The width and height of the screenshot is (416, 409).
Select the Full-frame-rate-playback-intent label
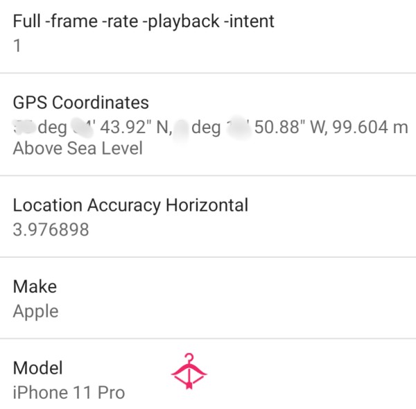tap(144, 21)
